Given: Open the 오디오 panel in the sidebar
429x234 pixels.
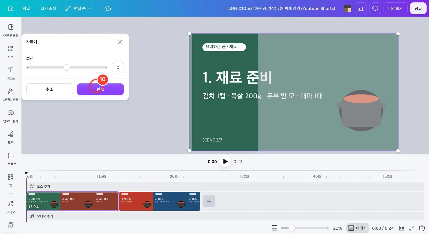Looking at the screenshot, I should (x=11, y=207).
